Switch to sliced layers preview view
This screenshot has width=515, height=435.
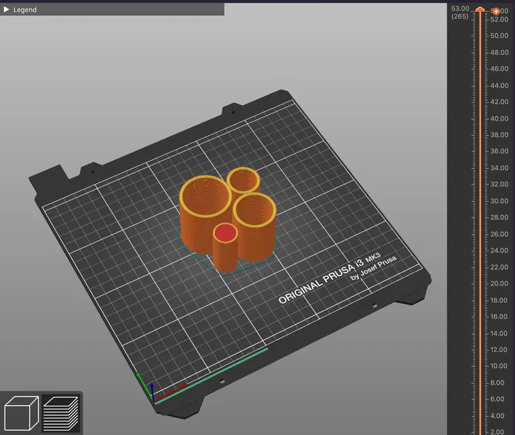tap(61, 413)
